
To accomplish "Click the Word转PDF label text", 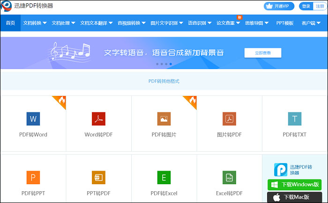I will 98,135.
